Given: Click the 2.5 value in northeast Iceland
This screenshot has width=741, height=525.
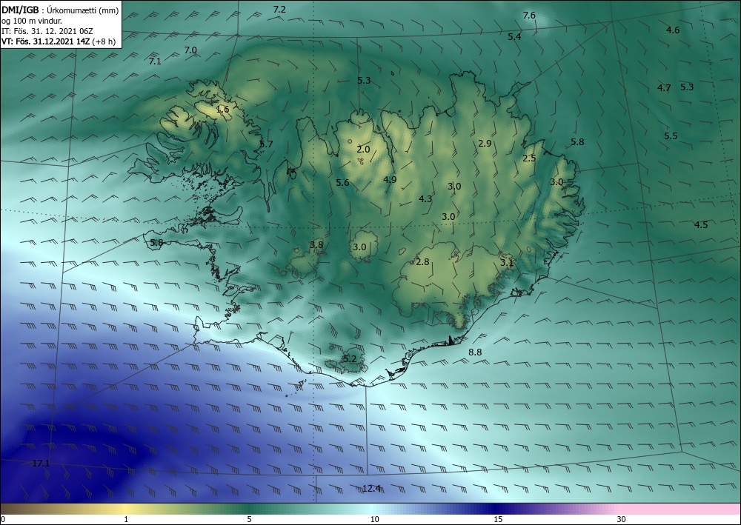Looking at the screenshot, I should [x=529, y=158].
